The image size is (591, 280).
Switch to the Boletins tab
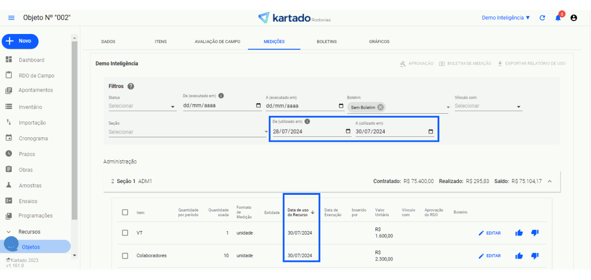pos(327,42)
